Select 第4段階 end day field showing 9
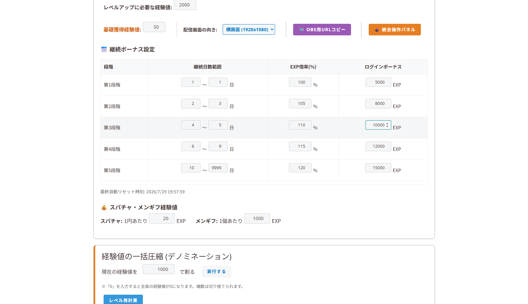Viewport: 528px width, 304px height. point(218,146)
